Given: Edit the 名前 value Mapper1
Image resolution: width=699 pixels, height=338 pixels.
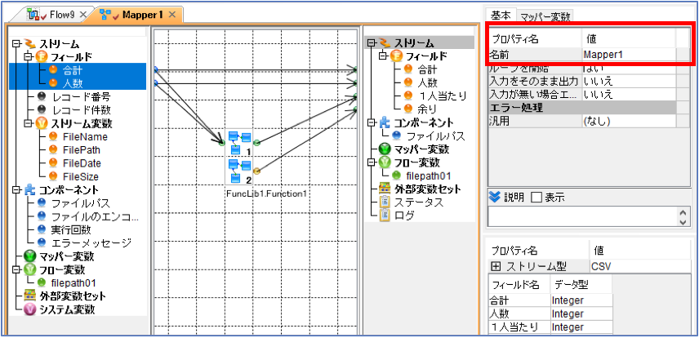Looking at the screenshot, I should 629,55.
